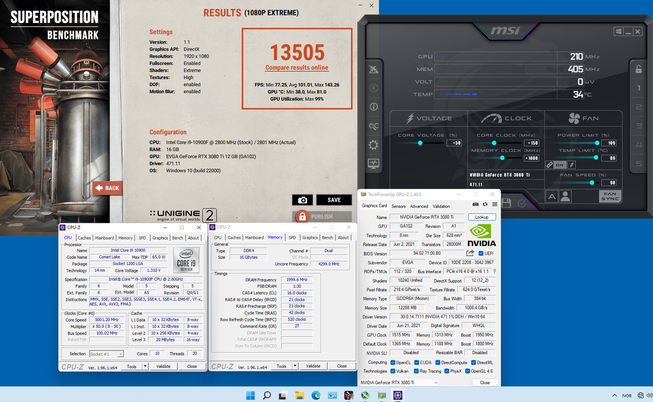This screenshot has height=402, width=653.
Task: Click Compare results online link
Action: tap(297, 67)
